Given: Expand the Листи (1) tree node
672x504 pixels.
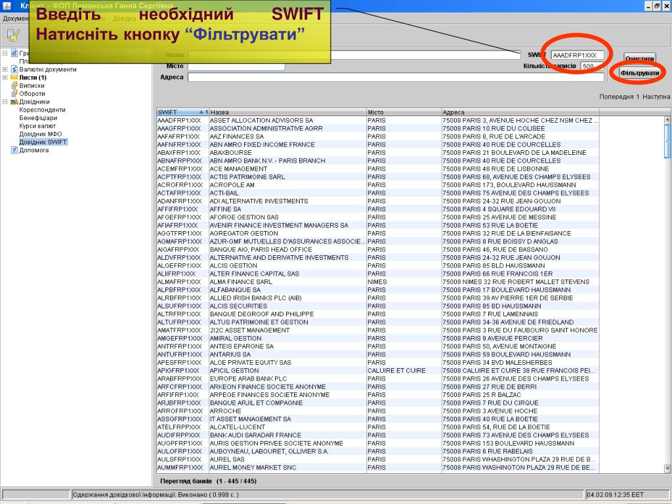Looking at the screenshot, I should point(5,77).
